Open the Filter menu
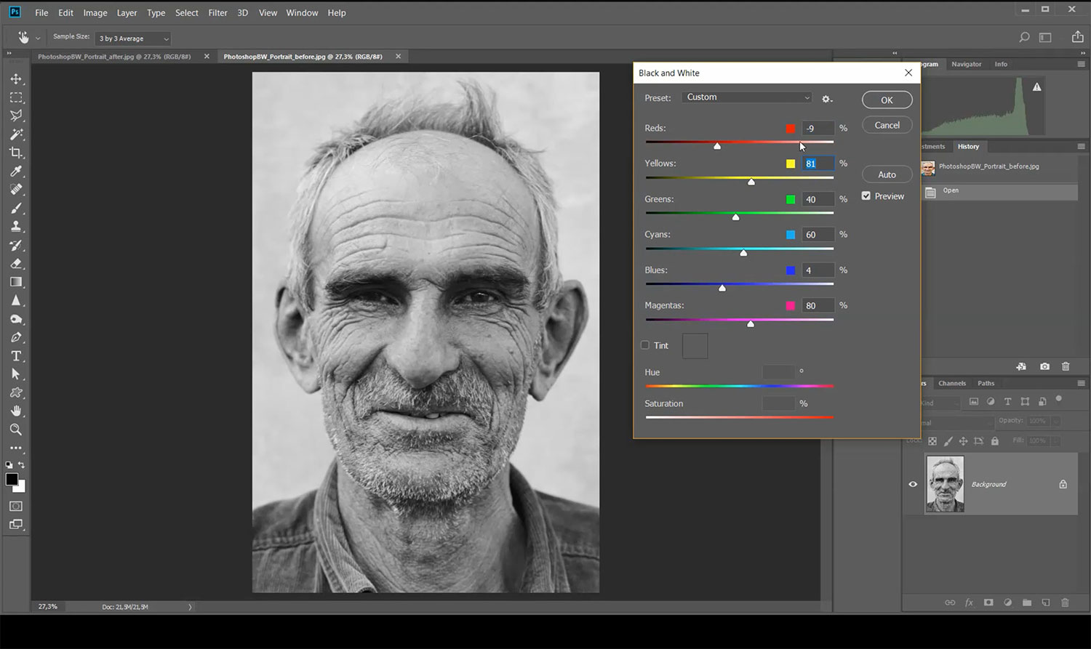 [x=217, y=12]
